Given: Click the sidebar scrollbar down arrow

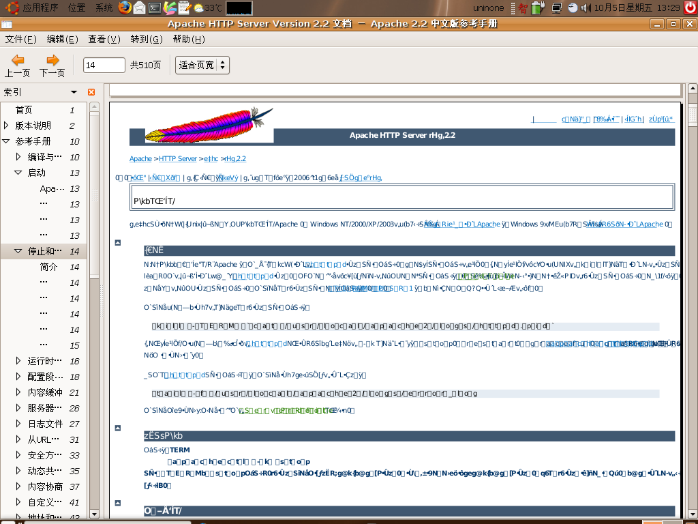Looking at the screenshot, I should [94, 514].
